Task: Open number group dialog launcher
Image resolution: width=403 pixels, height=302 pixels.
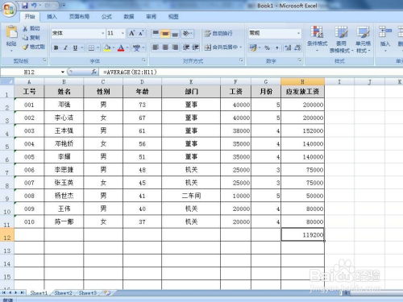Action: [300, 60]
